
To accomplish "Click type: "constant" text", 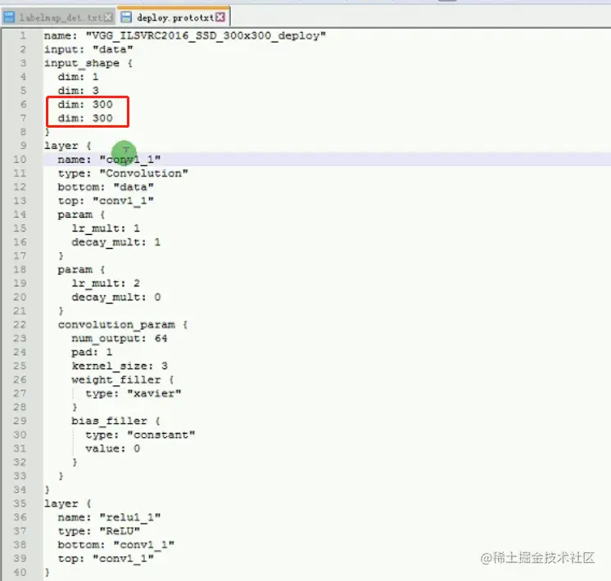I will tap(140, 435).
